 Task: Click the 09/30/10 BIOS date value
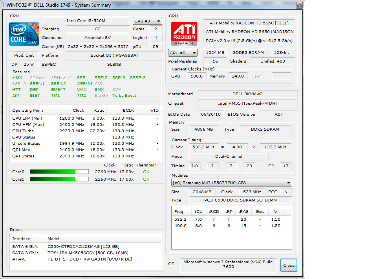pos(211,114)
